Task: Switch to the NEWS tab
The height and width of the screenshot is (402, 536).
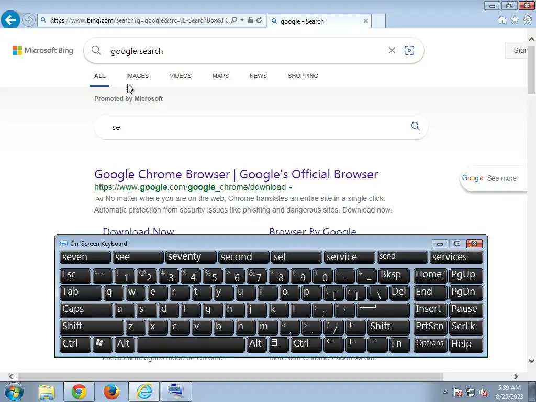Action: pyautogui.click(x=258, y=76)
